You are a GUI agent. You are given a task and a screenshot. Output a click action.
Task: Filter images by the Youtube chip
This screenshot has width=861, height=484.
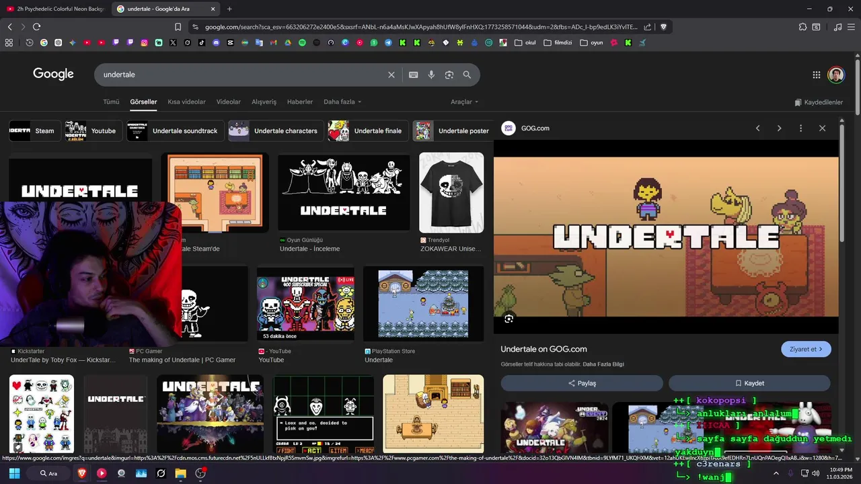[x=93, y=131]
